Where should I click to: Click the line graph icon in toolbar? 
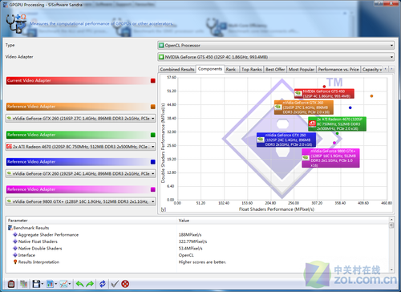click(x=64, y=283)
